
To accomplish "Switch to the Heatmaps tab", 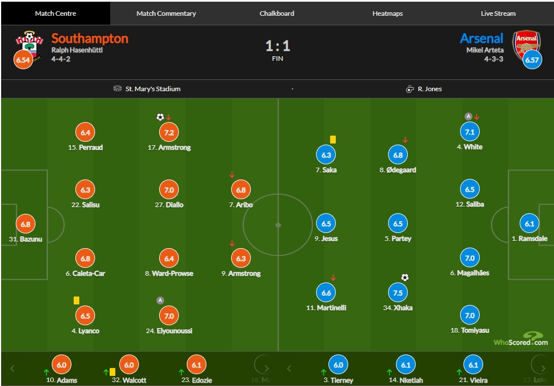I will (388, 14).
